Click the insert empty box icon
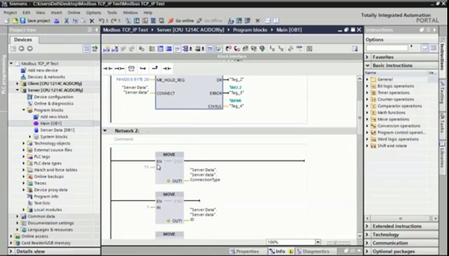The height and width of the screenshot is (256, 449). pos(131,68)
